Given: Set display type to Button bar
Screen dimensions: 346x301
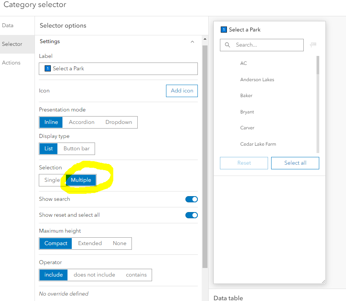Looking at the screenshot, I should pyautogui.click(x=76, y=148).
